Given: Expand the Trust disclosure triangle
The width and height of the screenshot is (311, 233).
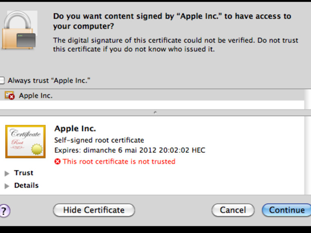Looking at the screenshot, I should 7,173.
